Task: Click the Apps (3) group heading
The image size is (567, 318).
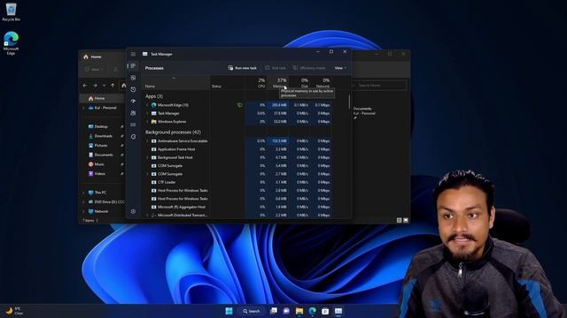Action: coord(154,96)
